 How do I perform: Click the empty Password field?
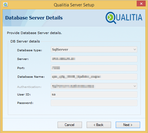[x=94, y=103]
